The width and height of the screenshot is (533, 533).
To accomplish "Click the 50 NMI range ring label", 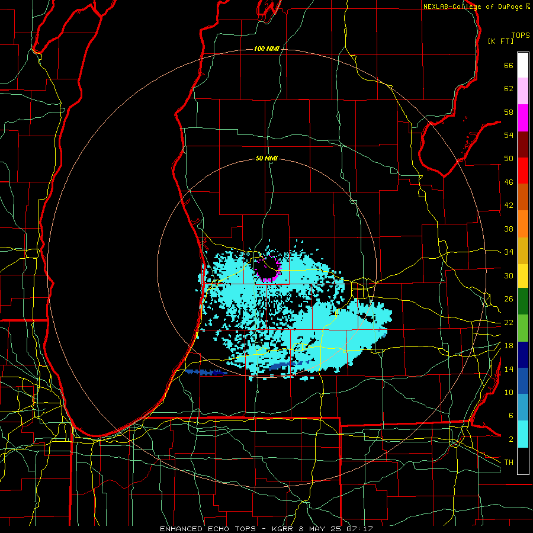I will pyautogui.click(x=266, y=158).
